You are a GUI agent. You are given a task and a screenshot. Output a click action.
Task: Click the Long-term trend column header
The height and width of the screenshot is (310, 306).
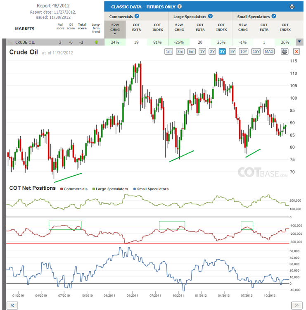(96, 28)
